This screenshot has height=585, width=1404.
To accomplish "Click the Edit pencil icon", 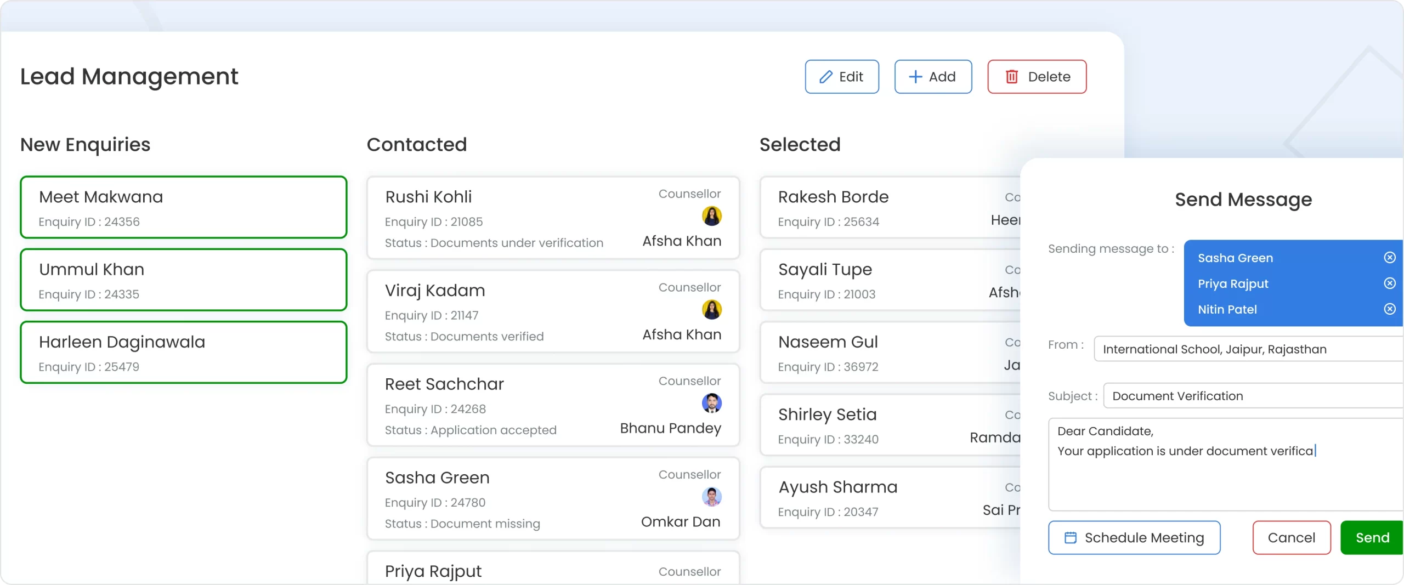I will click(826, 77).
